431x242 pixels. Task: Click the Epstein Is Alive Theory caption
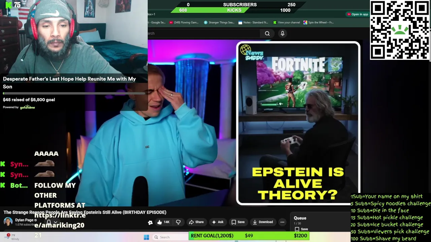[x=298, y=184]
